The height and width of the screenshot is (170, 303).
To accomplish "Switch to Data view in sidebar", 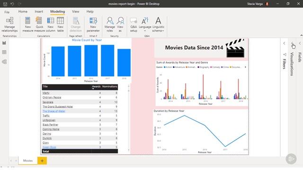I will click(x=4, y=52).
